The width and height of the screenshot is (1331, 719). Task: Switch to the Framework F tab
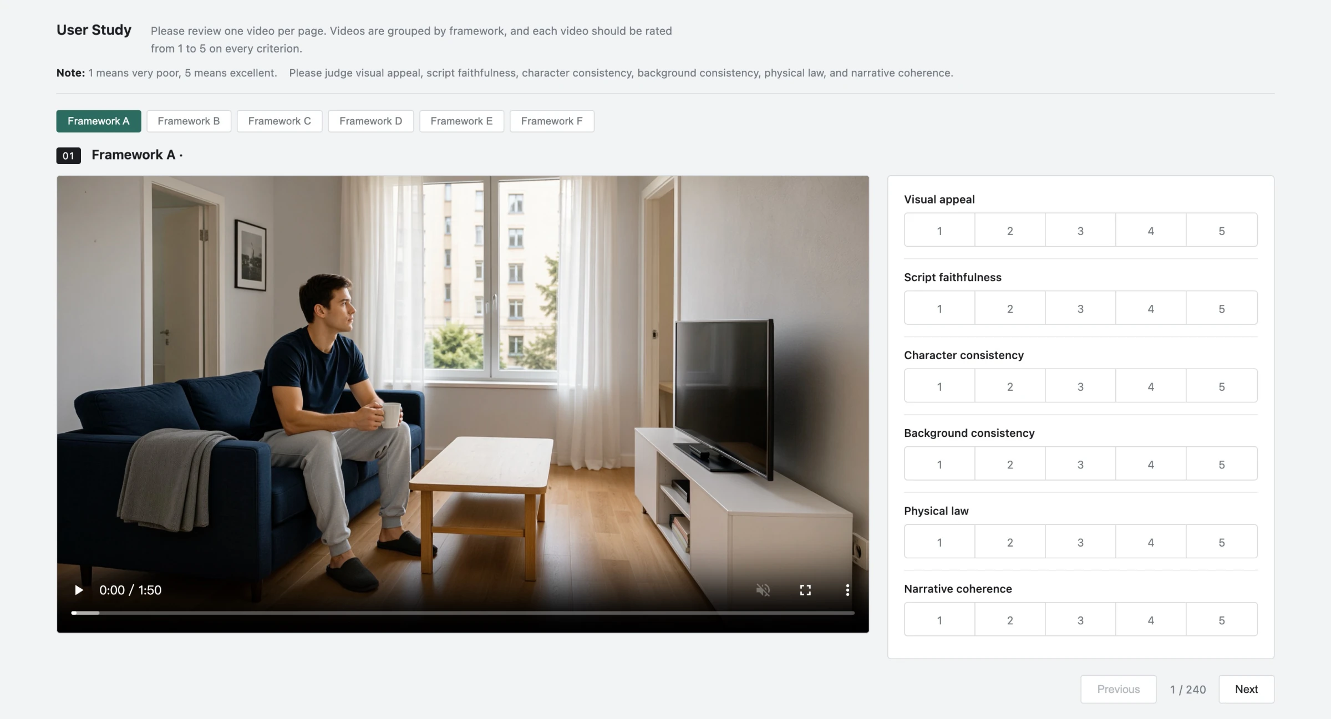coord(552,121)
